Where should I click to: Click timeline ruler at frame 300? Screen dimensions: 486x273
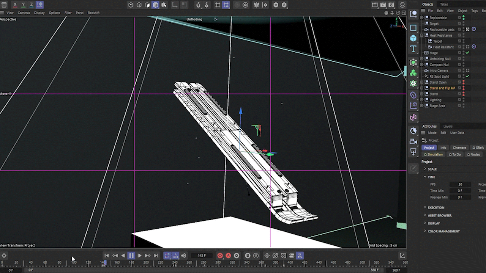[x=218, y=262]
